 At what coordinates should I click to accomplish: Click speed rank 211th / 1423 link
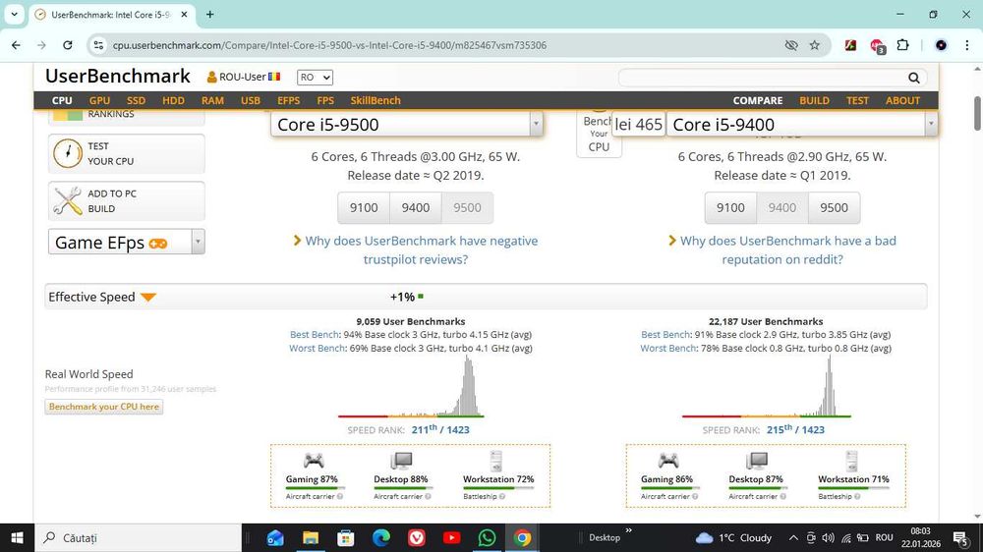pos(440,430)
